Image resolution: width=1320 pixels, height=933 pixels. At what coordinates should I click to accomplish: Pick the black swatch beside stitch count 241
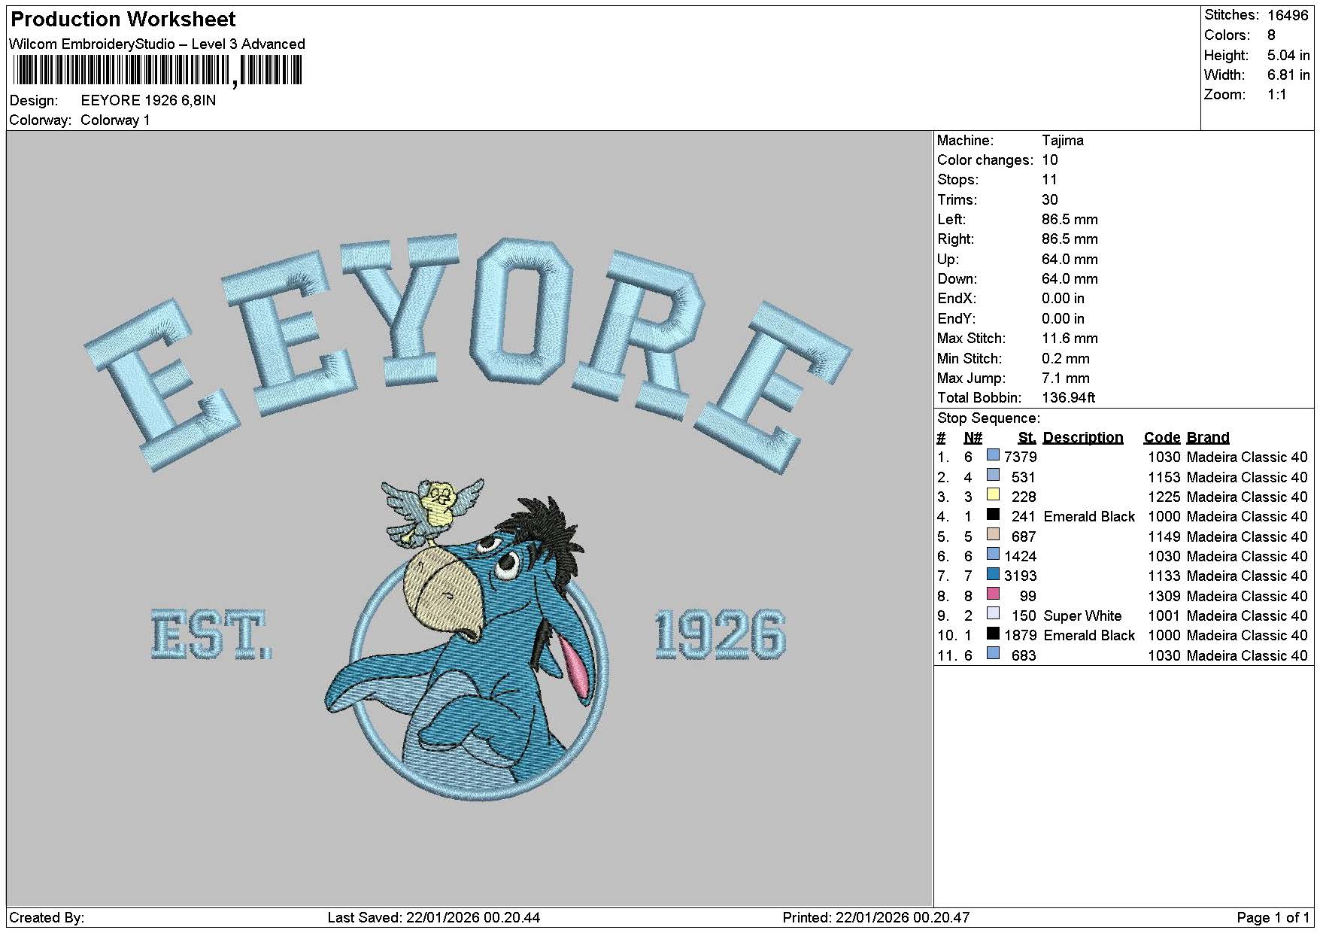(x=993, y=515)
